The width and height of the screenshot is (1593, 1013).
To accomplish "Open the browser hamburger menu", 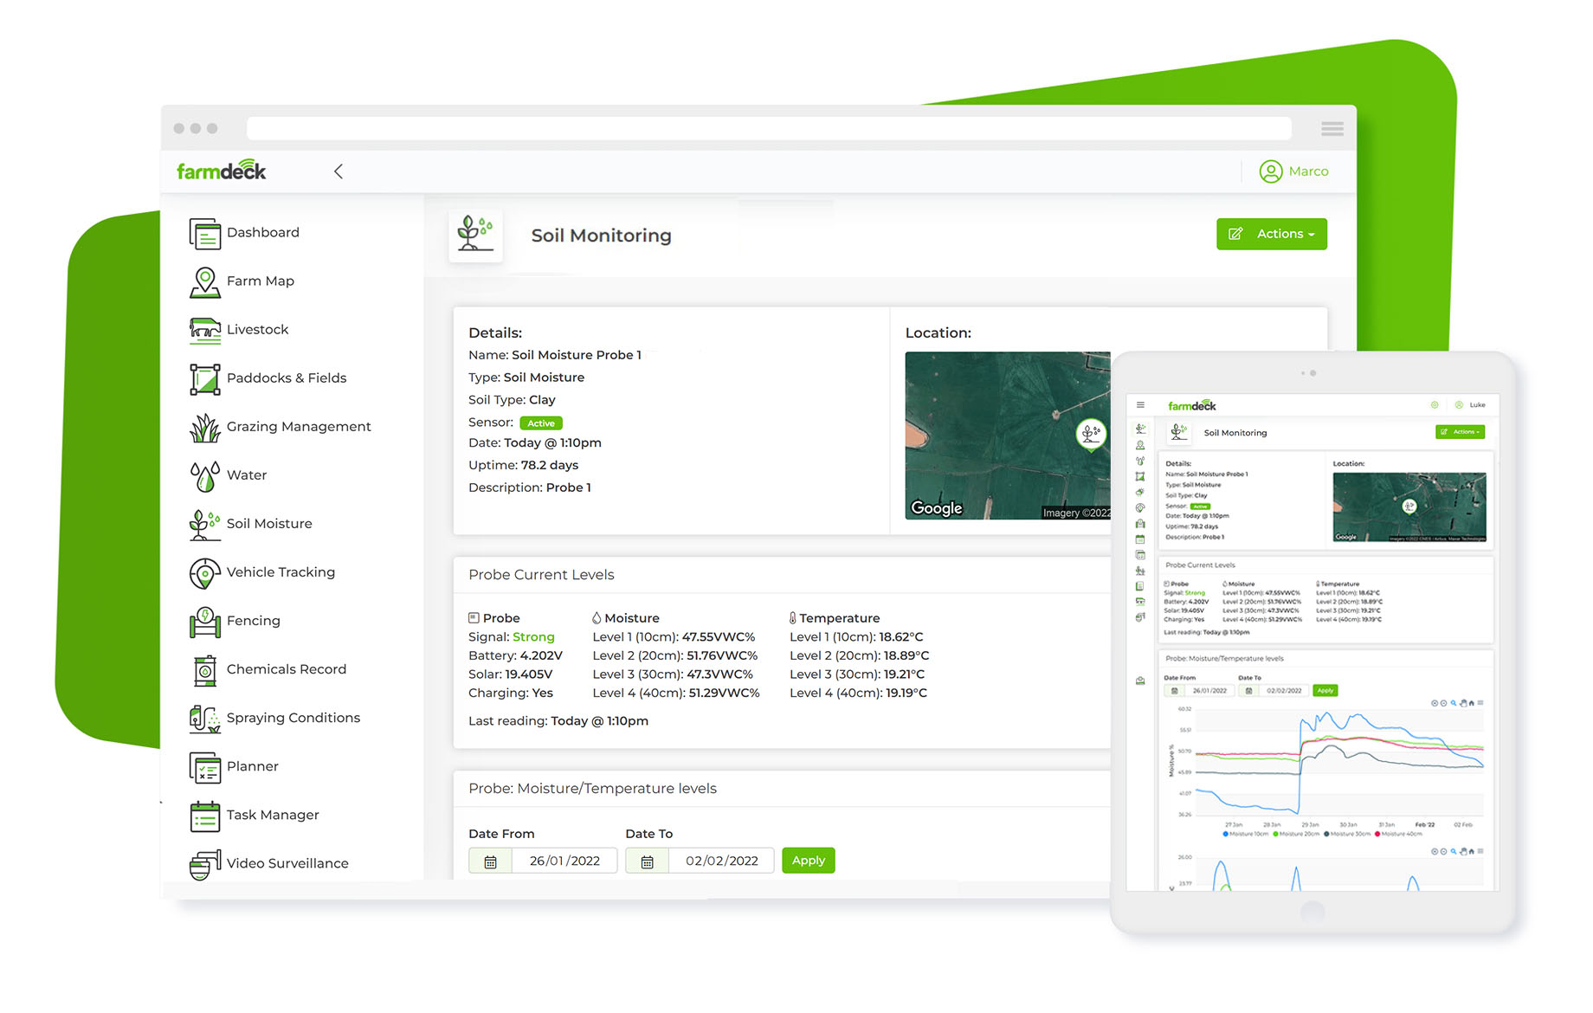I will [x=1332, y=129].
